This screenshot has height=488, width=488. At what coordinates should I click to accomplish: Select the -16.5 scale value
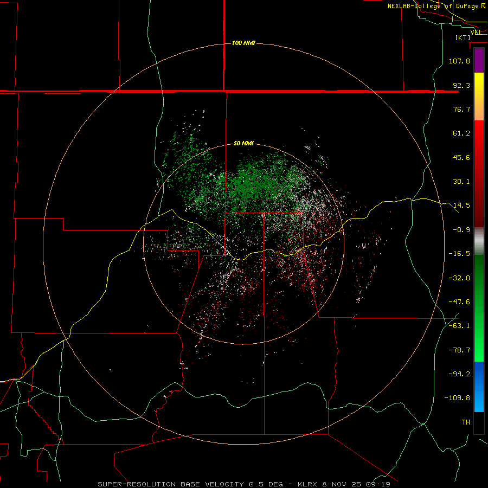(459, 254)
